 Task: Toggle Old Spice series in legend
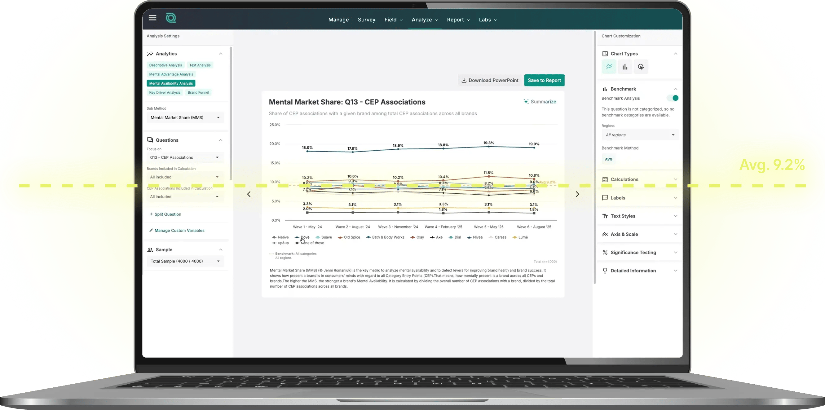point(349,237)
